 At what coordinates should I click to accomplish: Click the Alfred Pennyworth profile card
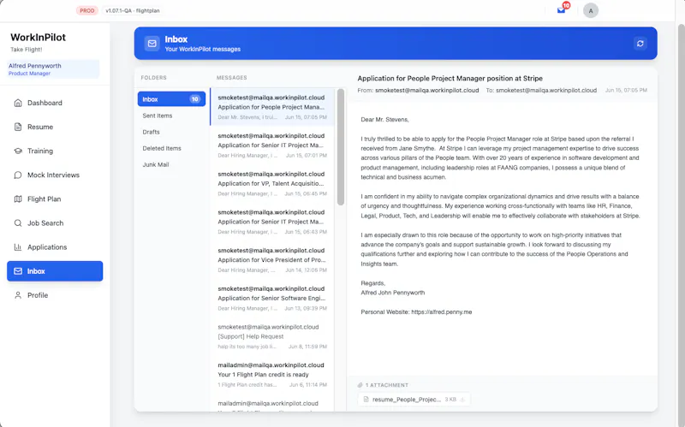(53, 69)
